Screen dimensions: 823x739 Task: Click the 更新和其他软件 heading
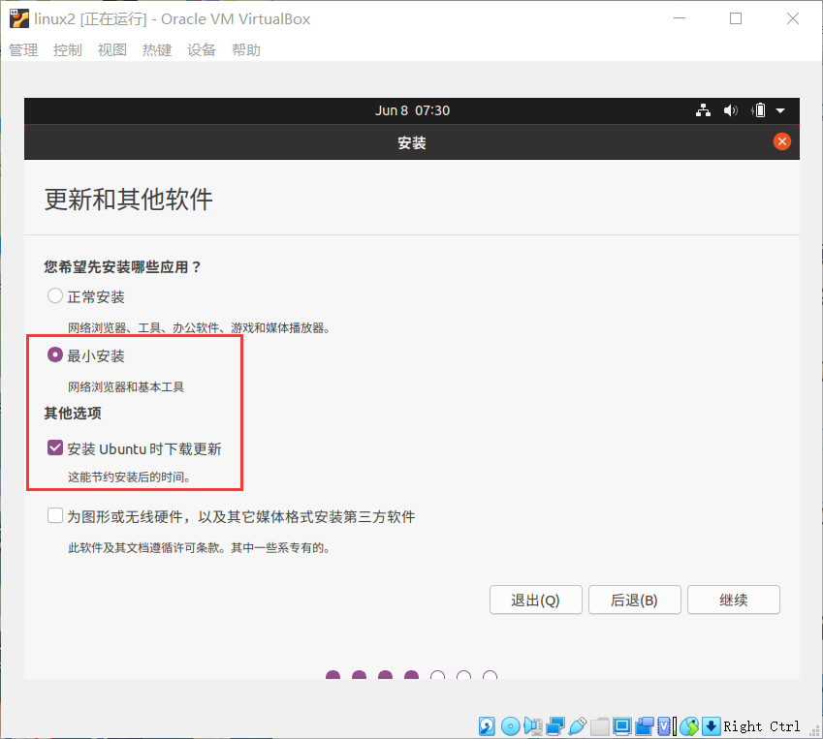129,200
